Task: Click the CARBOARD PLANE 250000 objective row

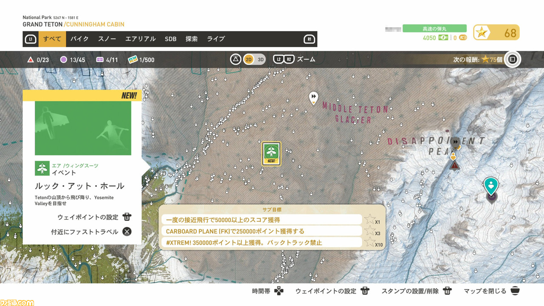Action: (261, 231)
